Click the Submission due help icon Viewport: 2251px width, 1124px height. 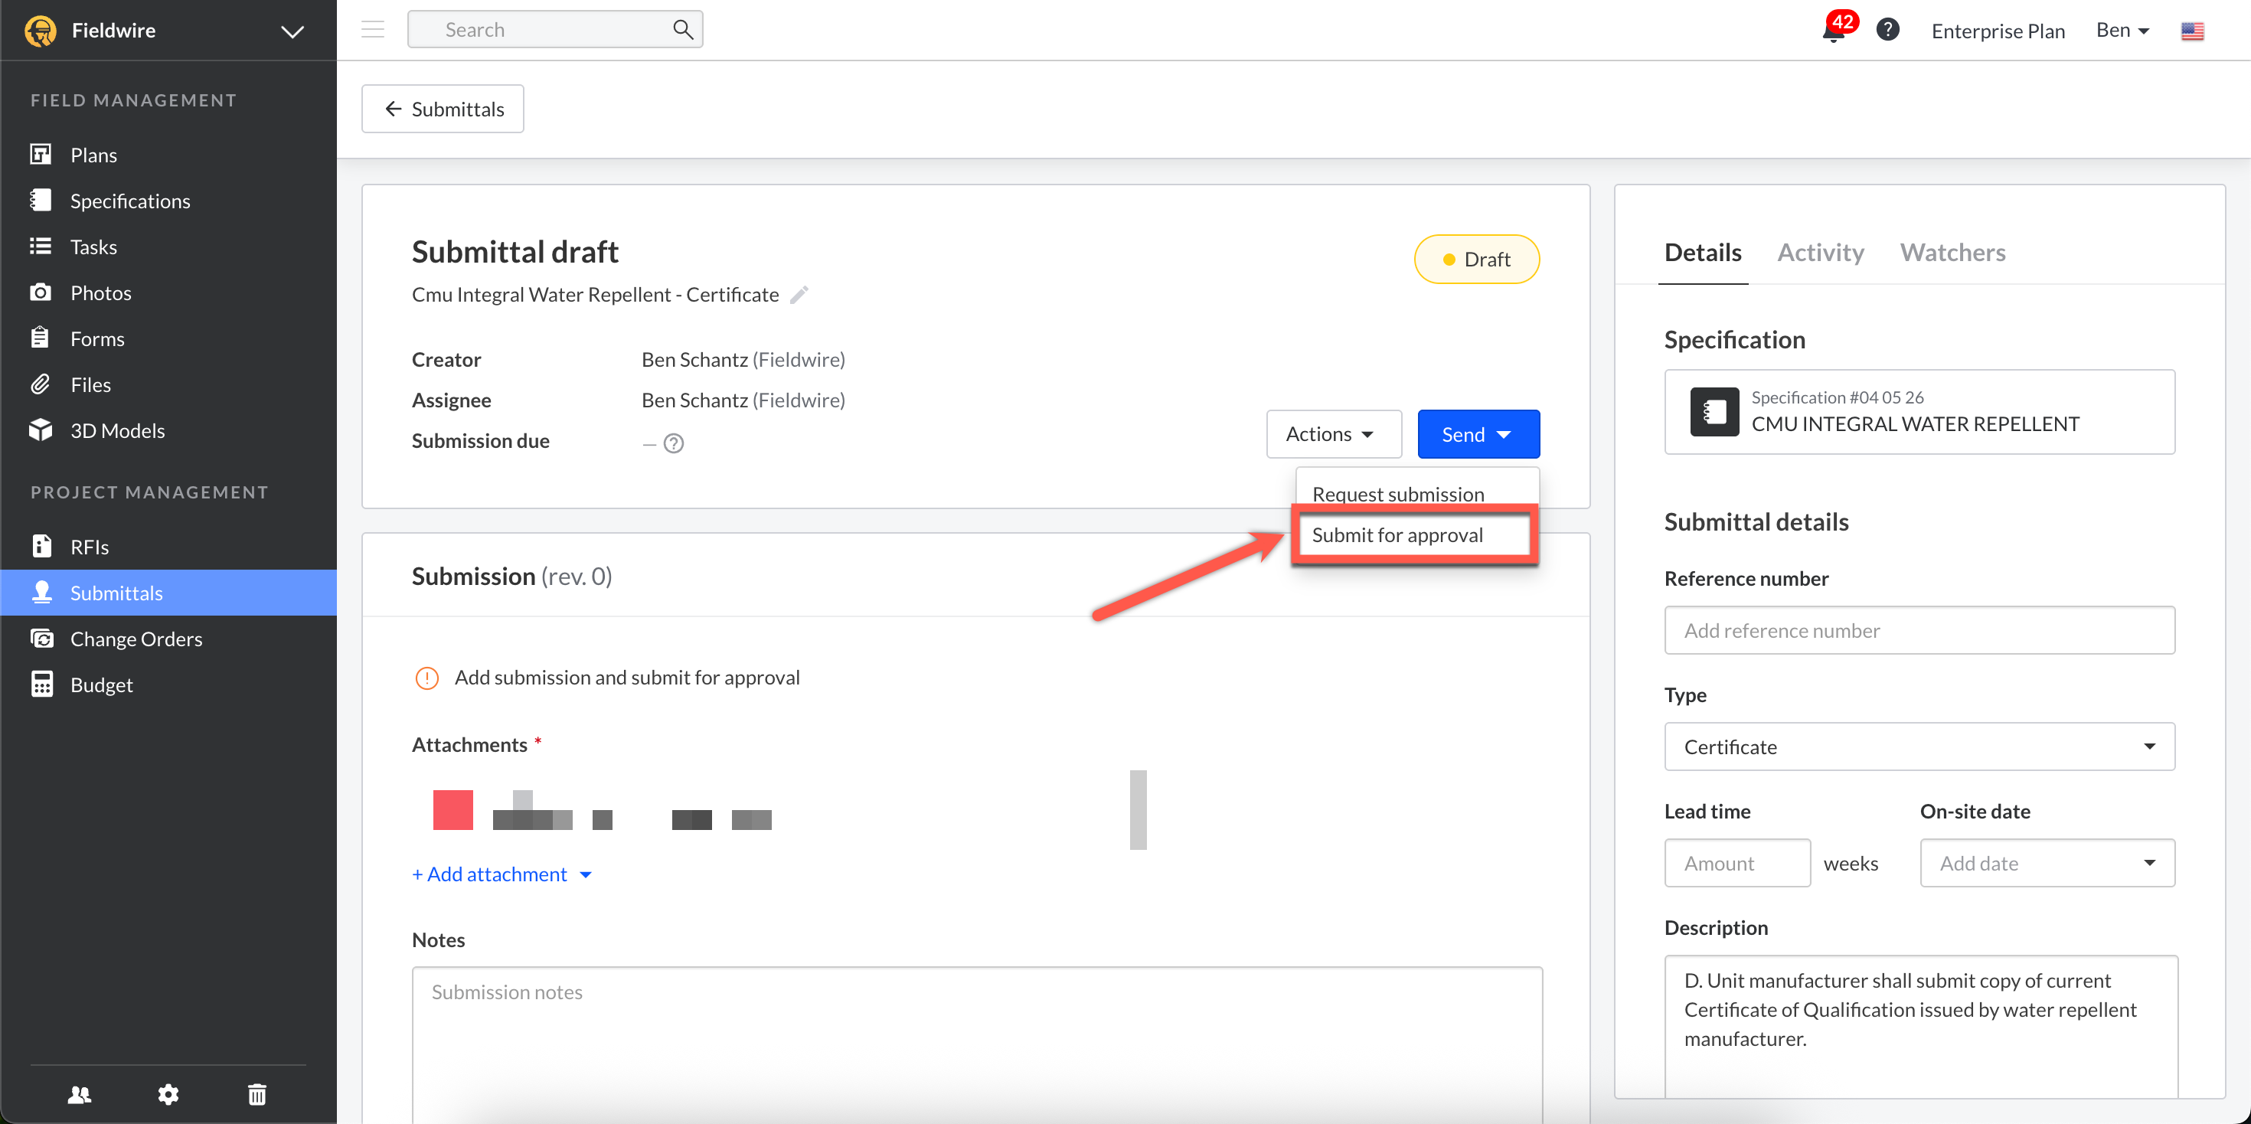674,443
